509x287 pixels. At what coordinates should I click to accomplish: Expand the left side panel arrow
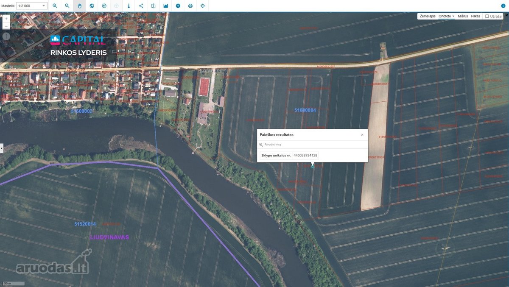[x=1, y=148]
